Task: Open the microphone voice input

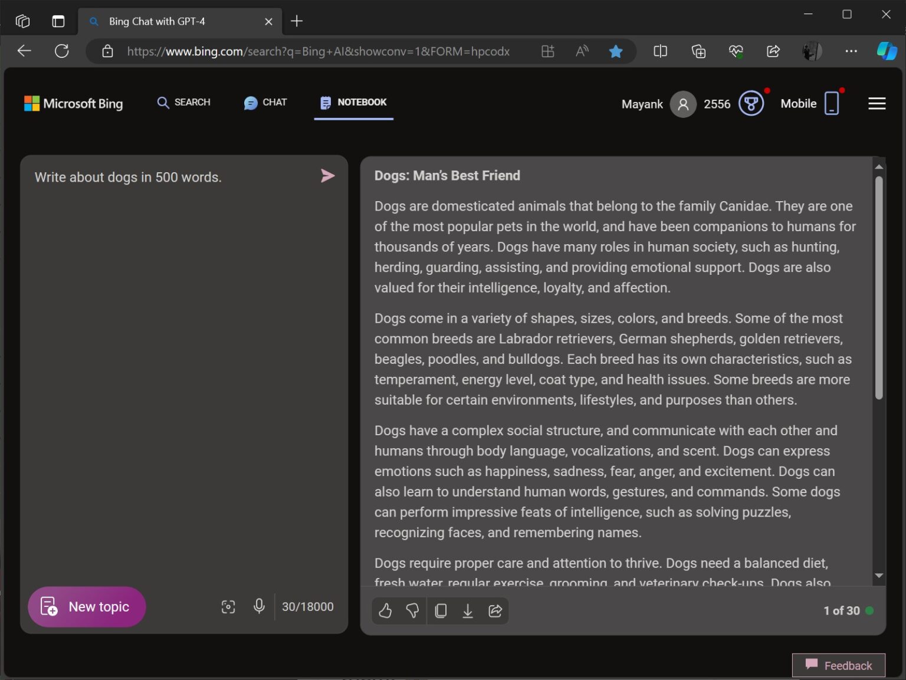Action: pos(259,606)
